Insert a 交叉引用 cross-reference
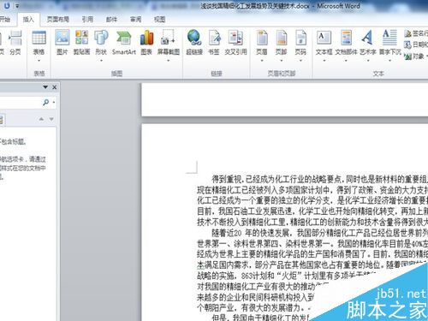The width and height of the screenshot is (428, 321). (235, 43)
